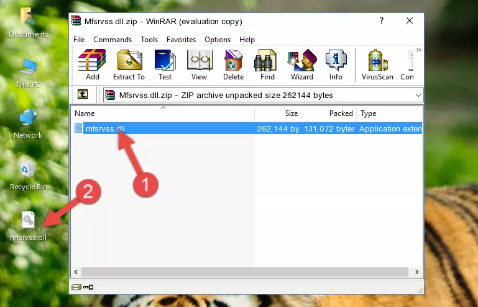Expand toolbar overflow chevron
Screen dimensions: 478x307
(419, 50)
